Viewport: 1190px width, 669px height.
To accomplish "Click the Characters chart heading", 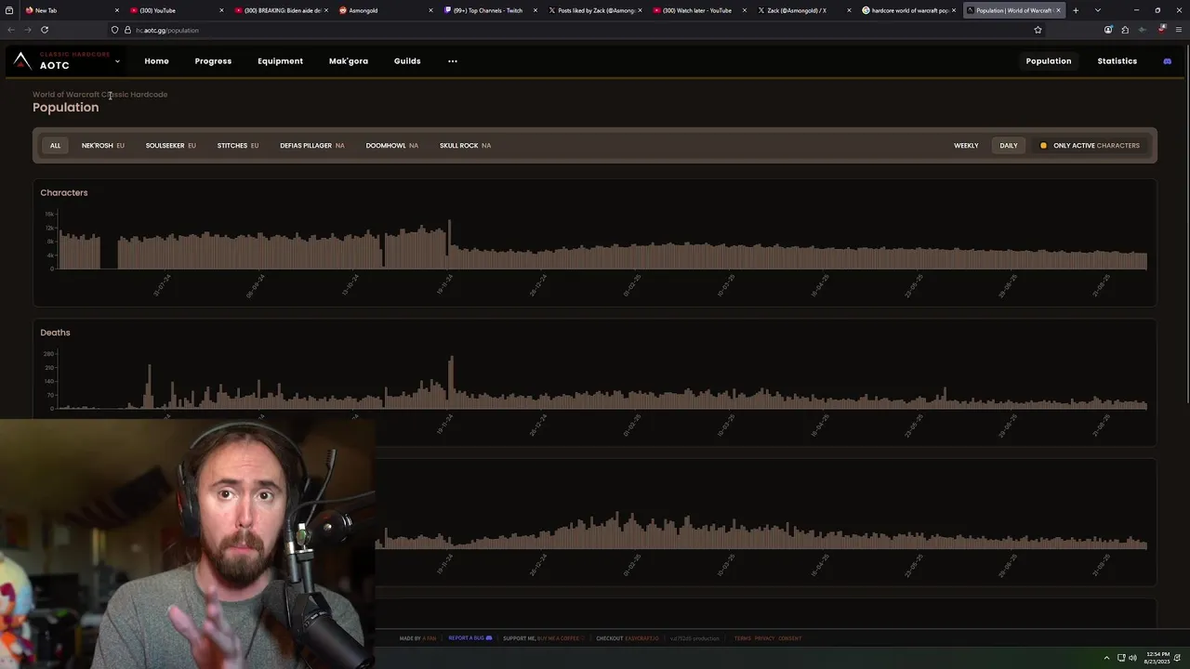I will (64, 192).
